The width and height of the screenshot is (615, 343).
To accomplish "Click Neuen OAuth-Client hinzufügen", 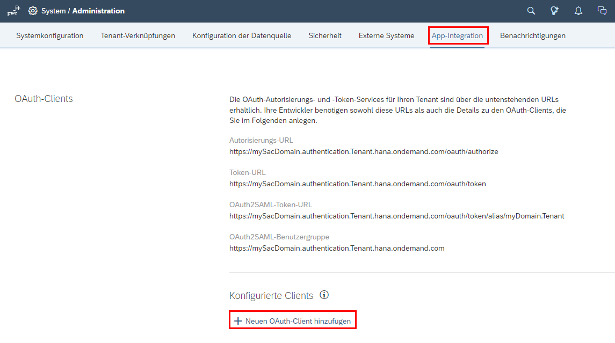I will [x=293, y=321].
